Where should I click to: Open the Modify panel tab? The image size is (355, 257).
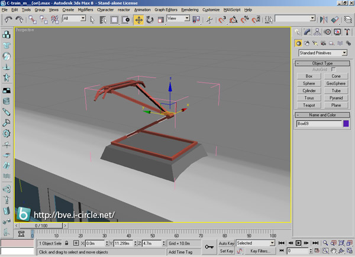(308, 32)
